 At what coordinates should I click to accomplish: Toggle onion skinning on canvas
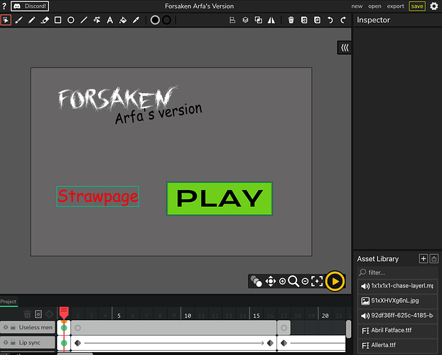pyautogui.click(x=257, y=282)
